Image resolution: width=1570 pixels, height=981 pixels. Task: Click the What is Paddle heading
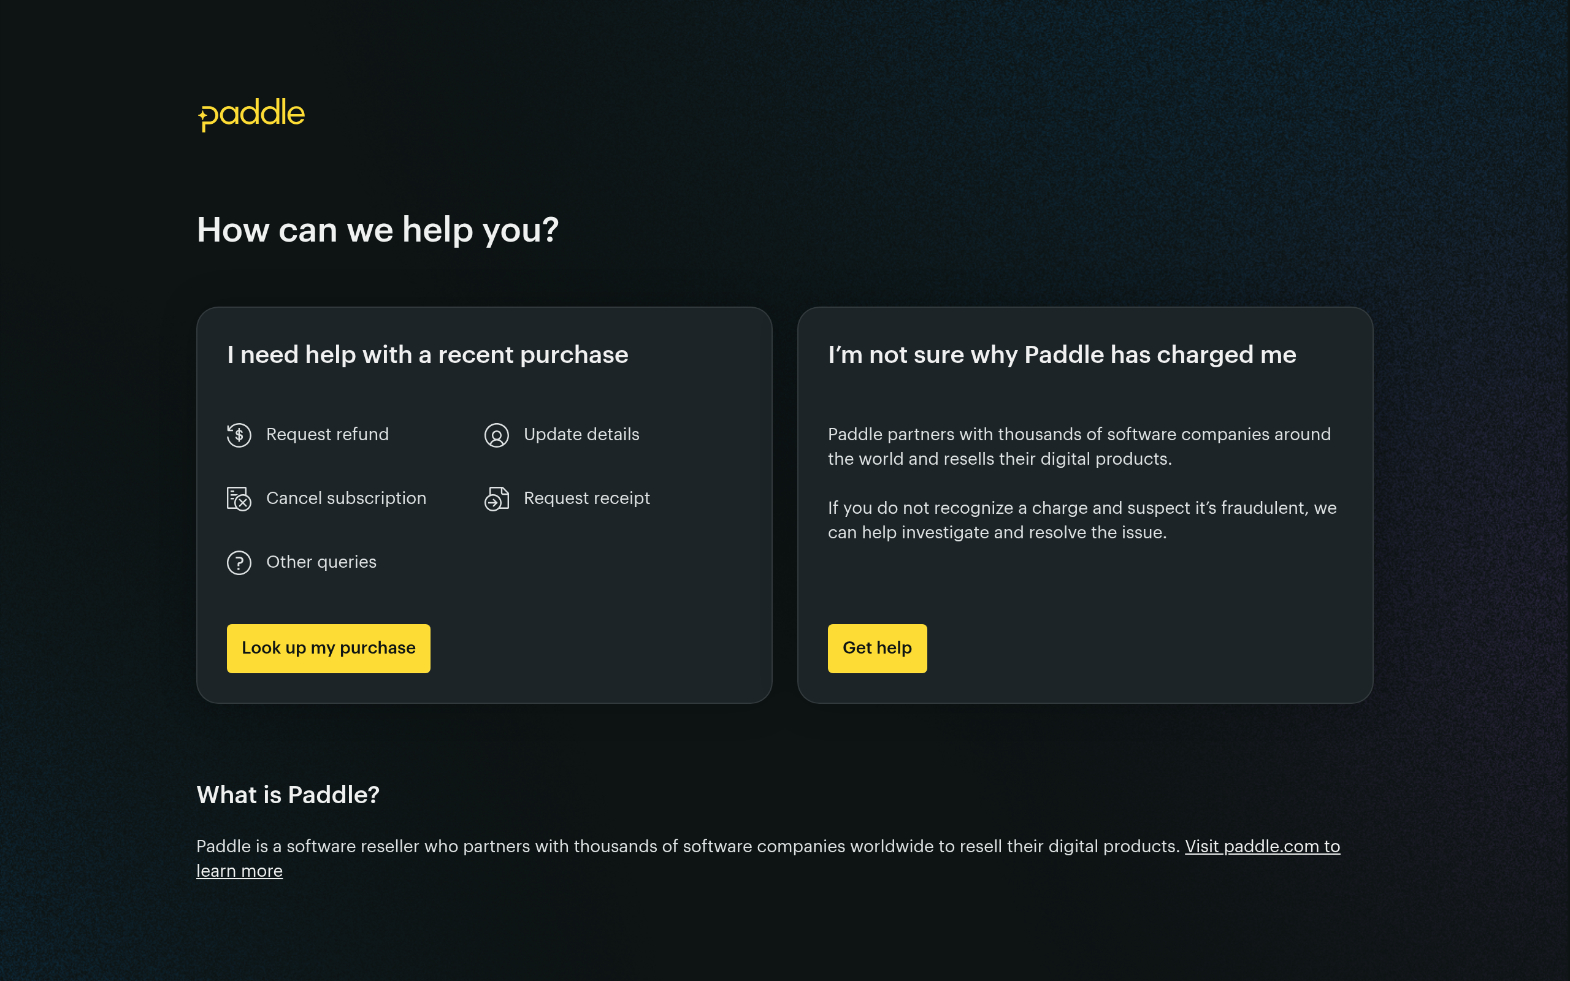288,794
